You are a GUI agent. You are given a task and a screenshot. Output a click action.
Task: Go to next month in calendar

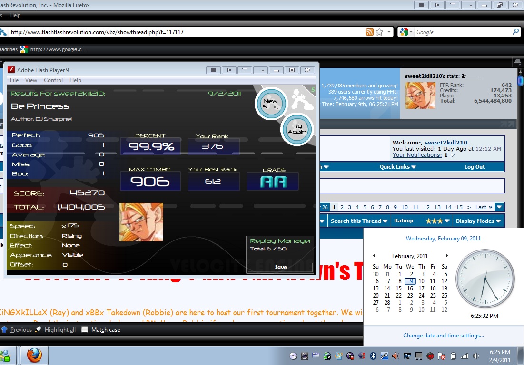click(x=446, y=256)
